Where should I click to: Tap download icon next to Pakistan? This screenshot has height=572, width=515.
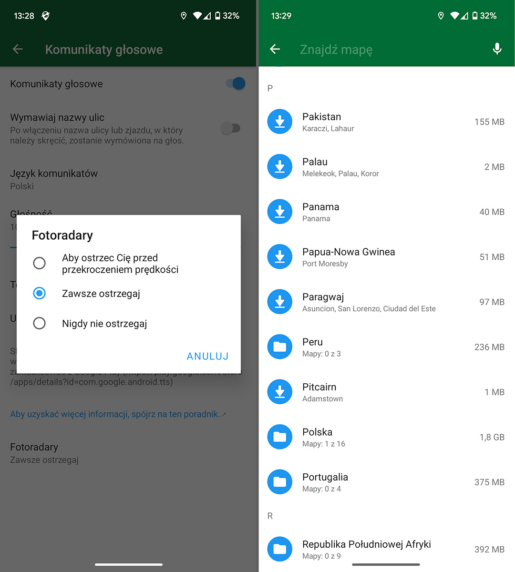tap(280, 122)
